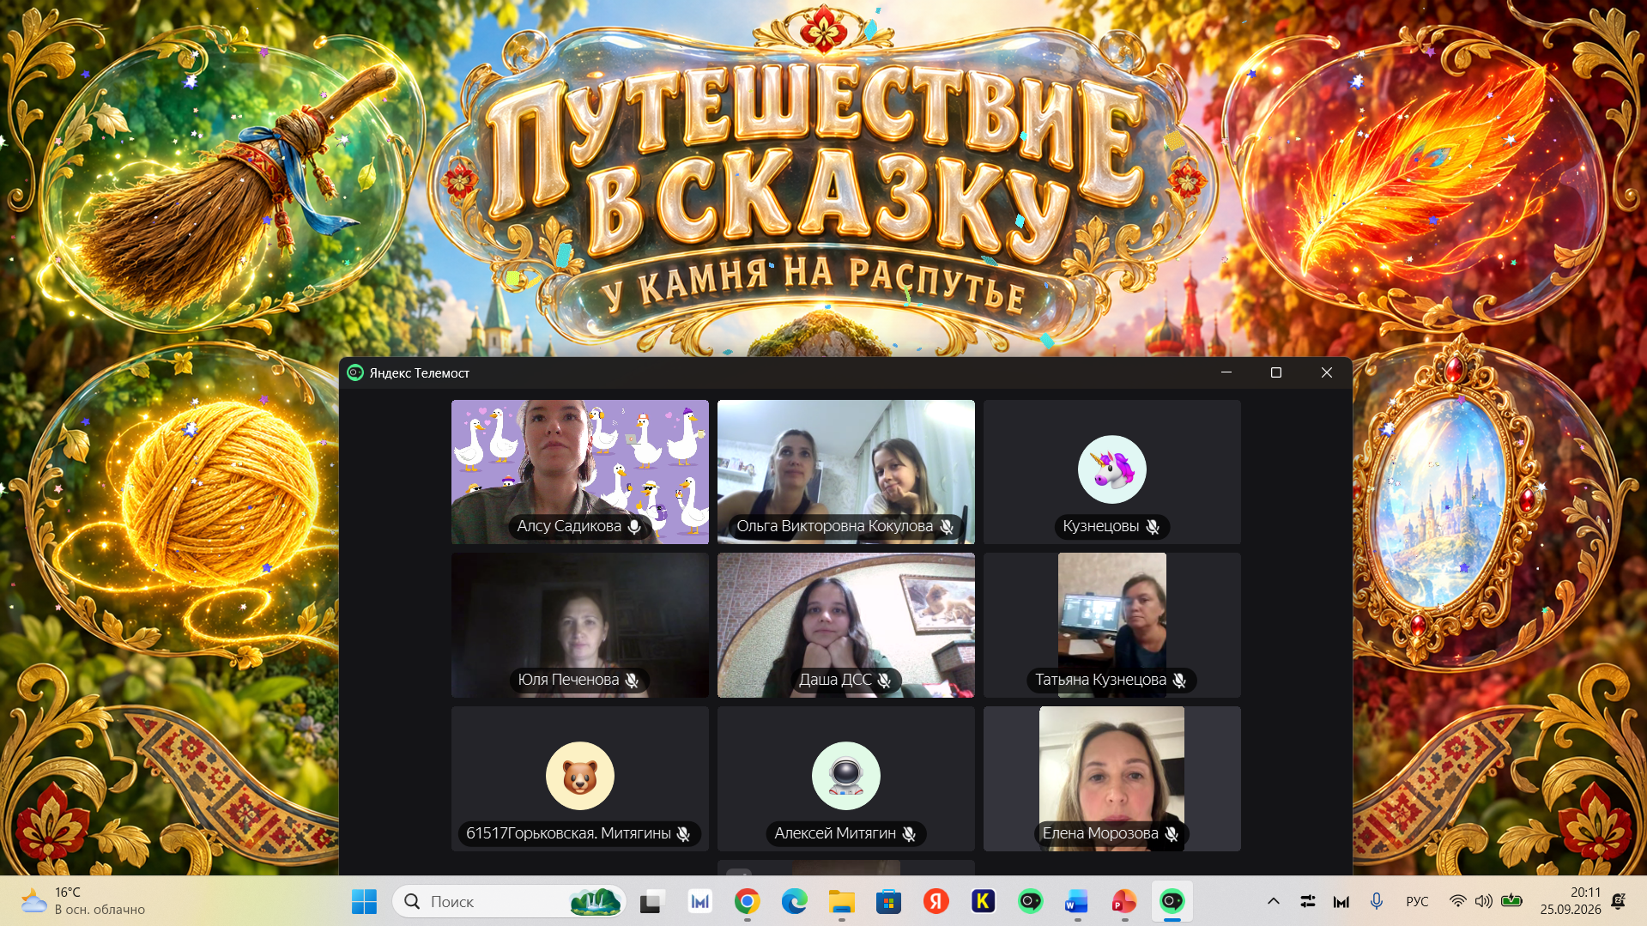Viewport: 1647px width, 926px height.
Task: Open the weather widget showing 16°C
Action: pos(83,901)
